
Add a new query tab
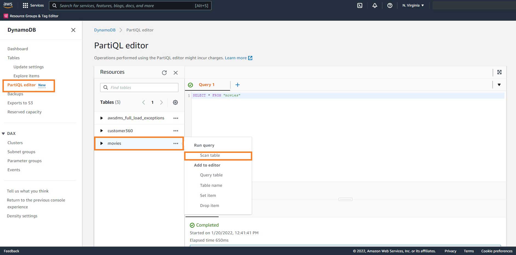coord(237,85)
